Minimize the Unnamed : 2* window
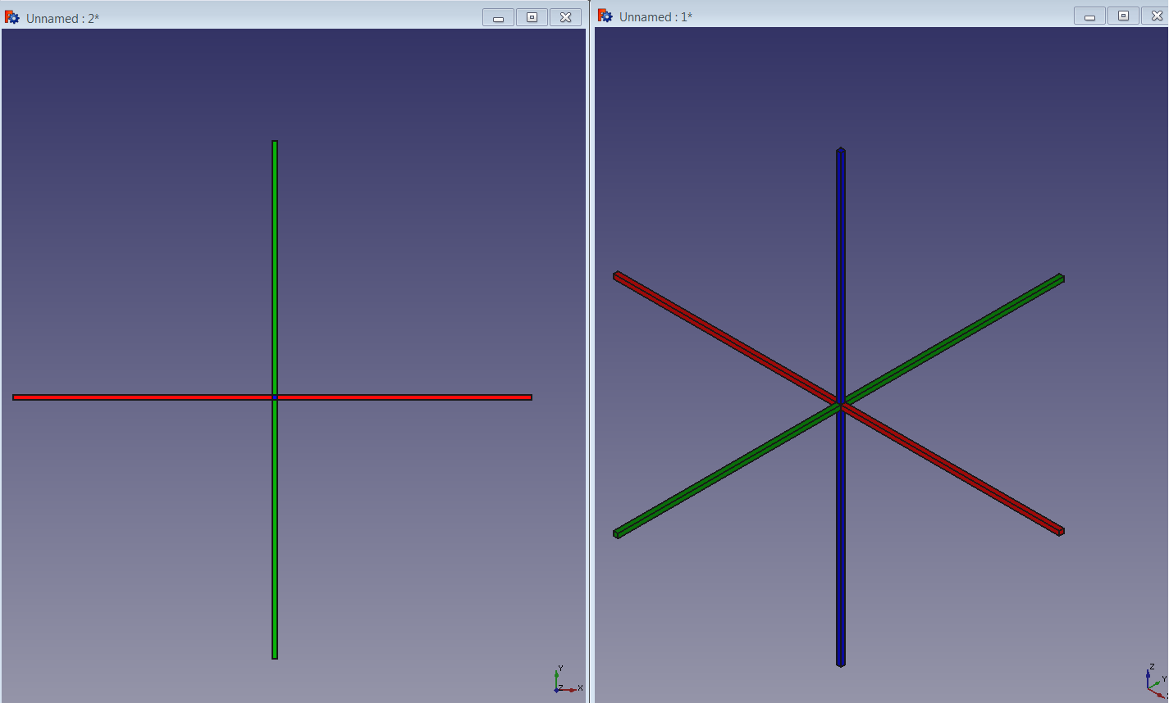The image size is (1169, 703). pyautogui.click(x=497, y=16)
